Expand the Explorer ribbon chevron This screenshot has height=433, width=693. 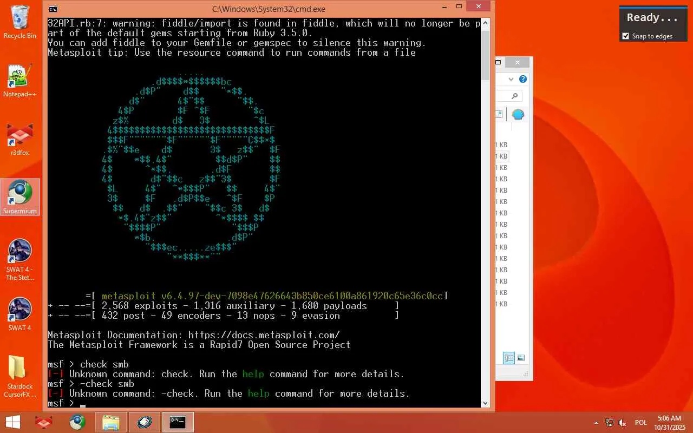tap(511, 79)
